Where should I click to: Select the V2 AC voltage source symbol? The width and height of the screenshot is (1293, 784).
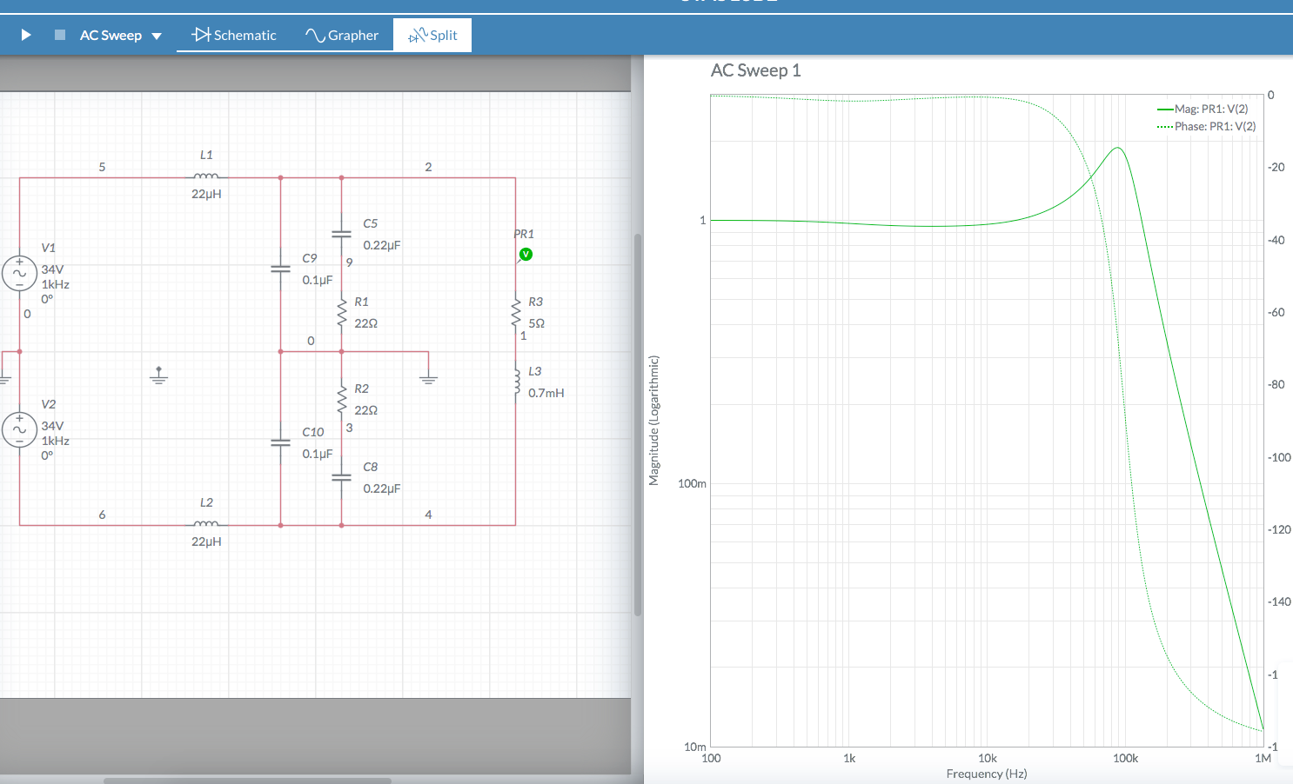point(19,429)
